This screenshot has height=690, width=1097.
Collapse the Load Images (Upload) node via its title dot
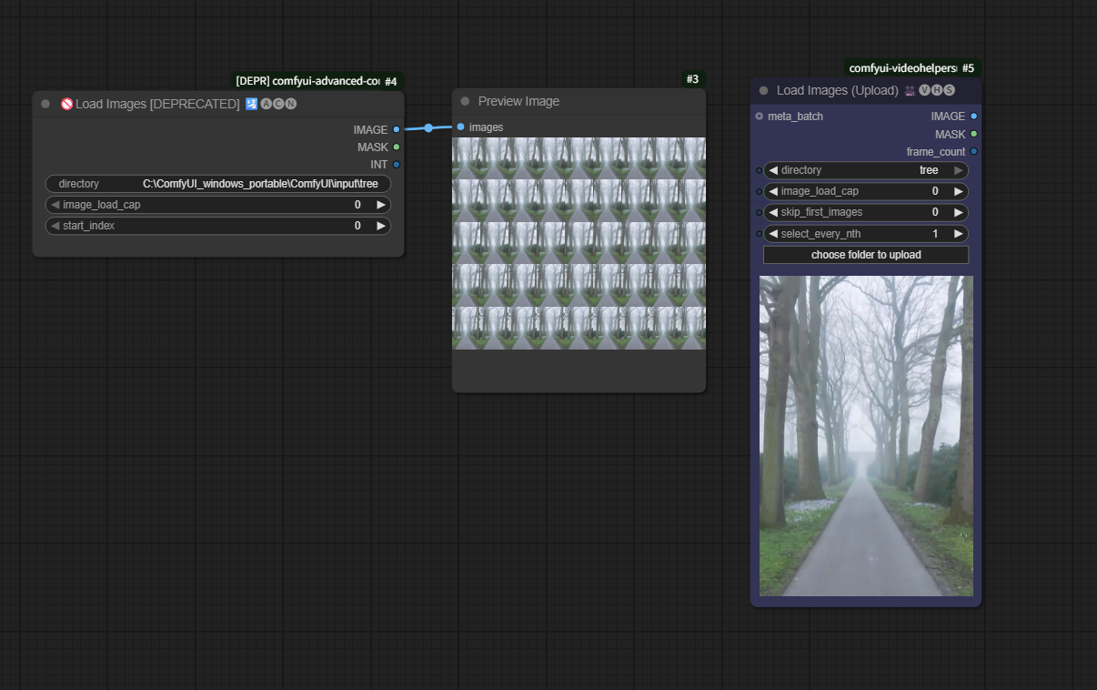[x=763, y=90]
